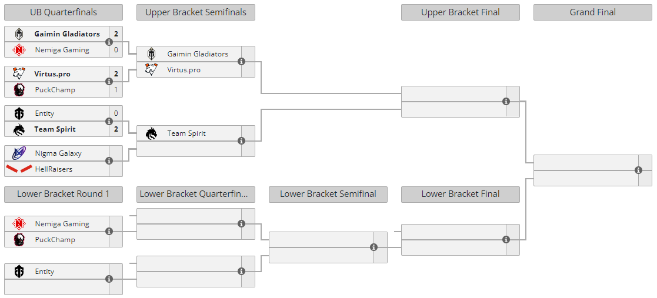
Task: Click PuckChamp team name in UB Quarterfinals
Action: (55, 90)
